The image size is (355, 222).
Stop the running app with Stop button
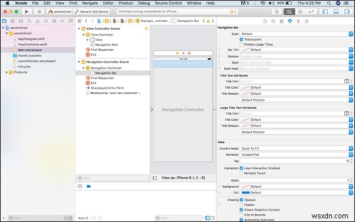pyautogui.click(x=39, y=12)
